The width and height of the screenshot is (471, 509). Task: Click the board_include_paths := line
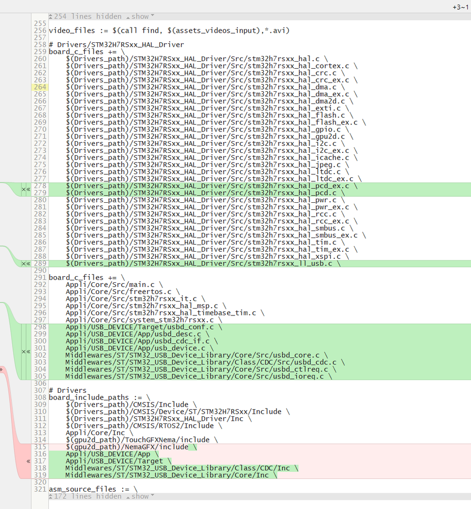[x=100, y=397]
